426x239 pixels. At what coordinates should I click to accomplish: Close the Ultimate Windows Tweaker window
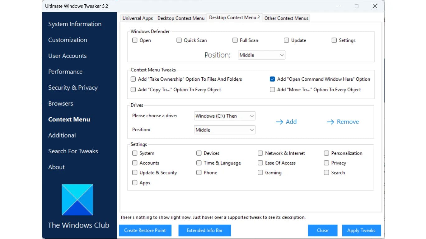click(x=375, y=6)
